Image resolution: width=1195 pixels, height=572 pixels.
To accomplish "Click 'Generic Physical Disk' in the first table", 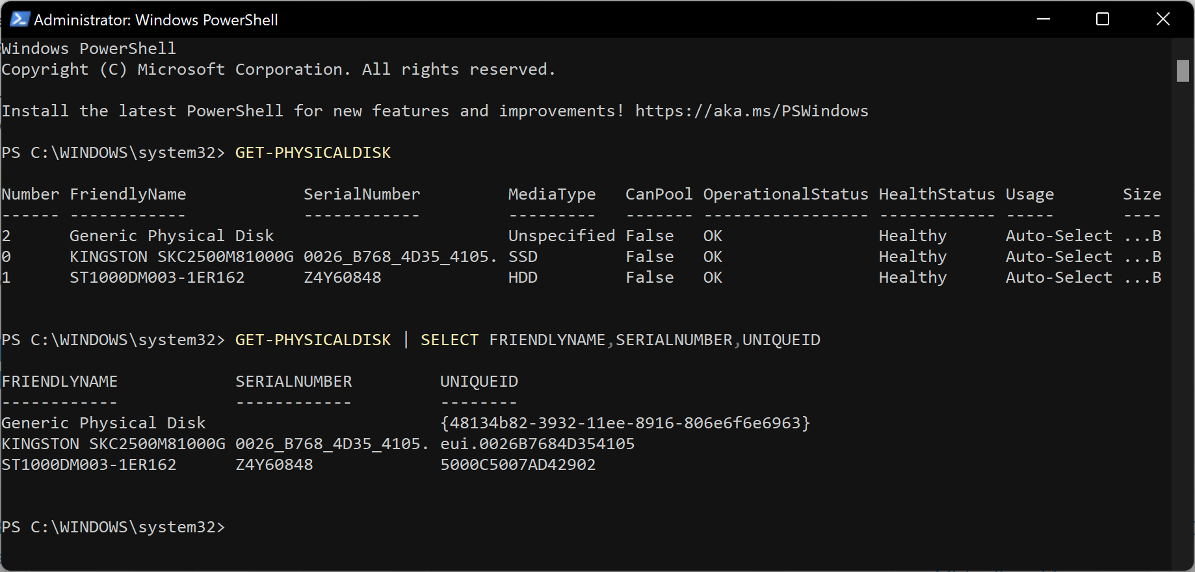I will coord(172,236).
